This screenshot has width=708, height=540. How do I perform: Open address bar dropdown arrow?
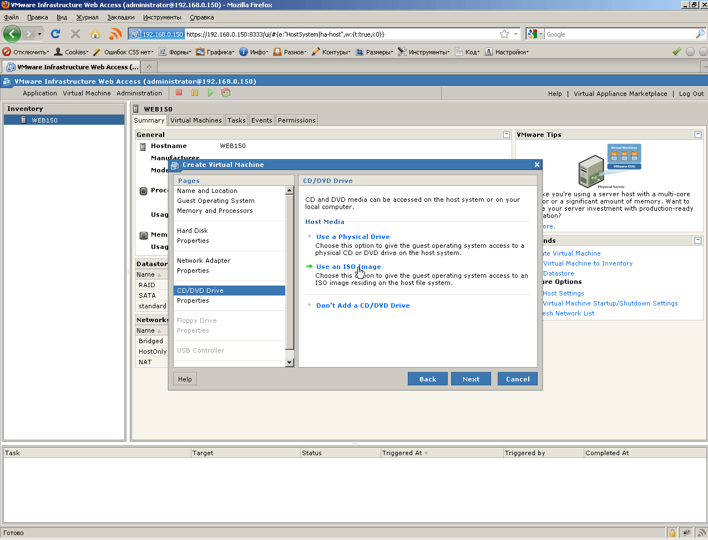coord(515,34)
